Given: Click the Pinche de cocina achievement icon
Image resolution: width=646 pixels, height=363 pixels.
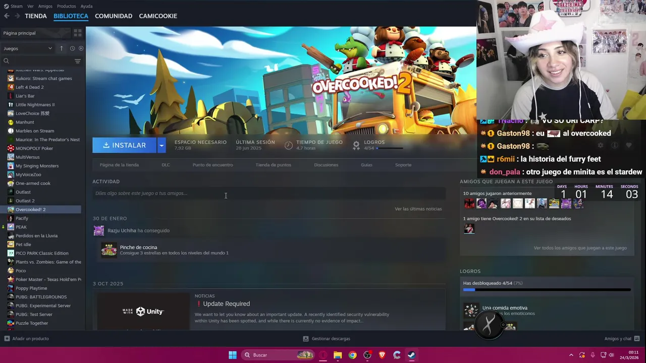Looking at the screenshot, I should click(109, 250).
